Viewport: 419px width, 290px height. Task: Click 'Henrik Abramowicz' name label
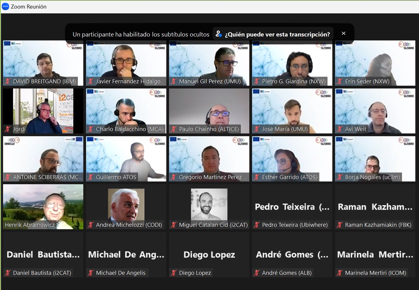point(30,225)
